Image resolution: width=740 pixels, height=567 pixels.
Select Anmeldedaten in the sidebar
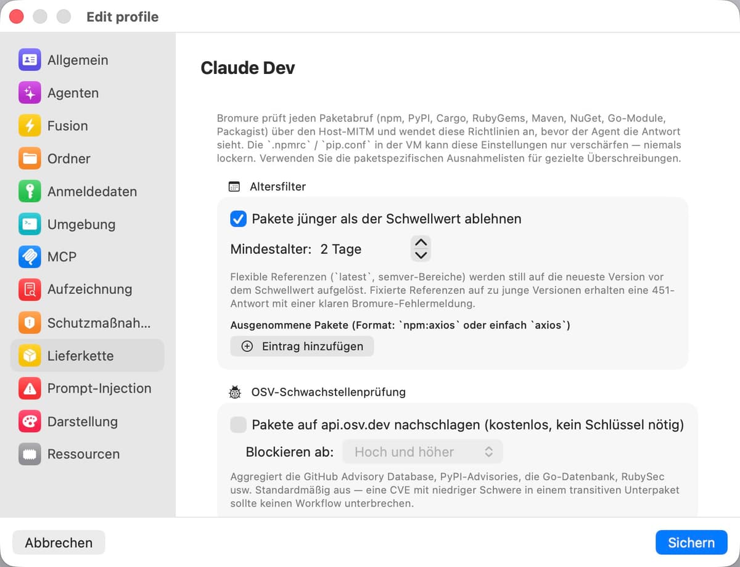(x=88, y=192)
